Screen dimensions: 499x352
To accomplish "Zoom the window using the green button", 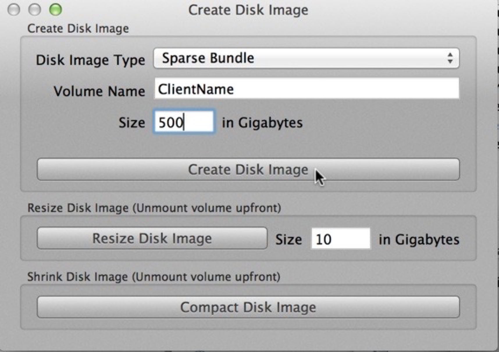I will coord(56,10).
